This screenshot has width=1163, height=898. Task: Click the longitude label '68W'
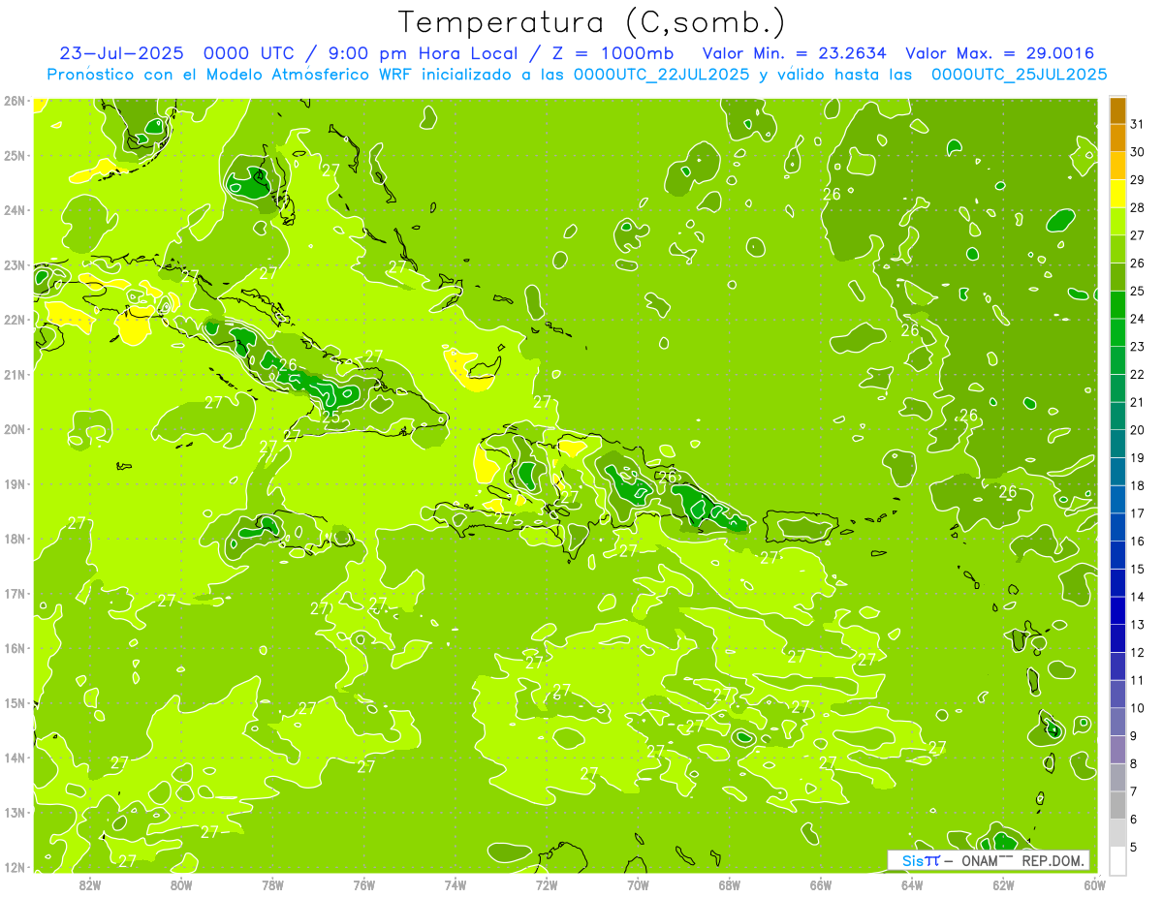[730, 884]
